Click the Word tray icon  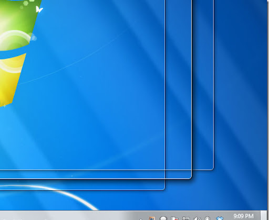point(152,218)
